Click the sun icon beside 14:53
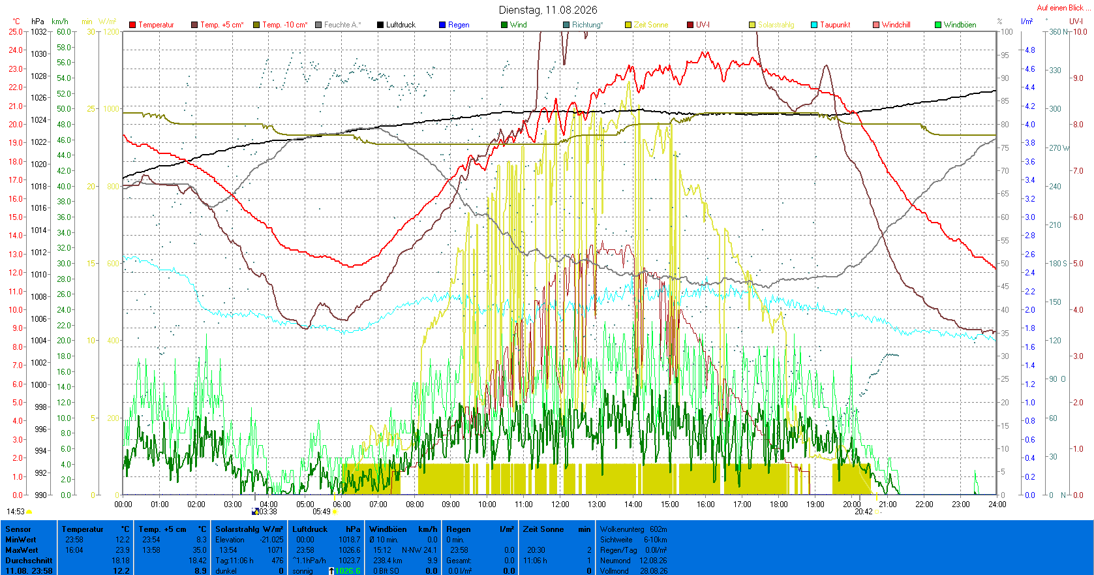The height and width of the screenshot is (575, 1094). (29, 512)
